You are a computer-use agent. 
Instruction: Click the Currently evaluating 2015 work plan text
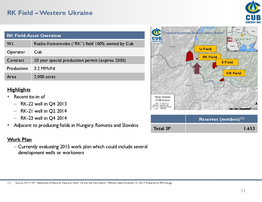coord(83,149)
